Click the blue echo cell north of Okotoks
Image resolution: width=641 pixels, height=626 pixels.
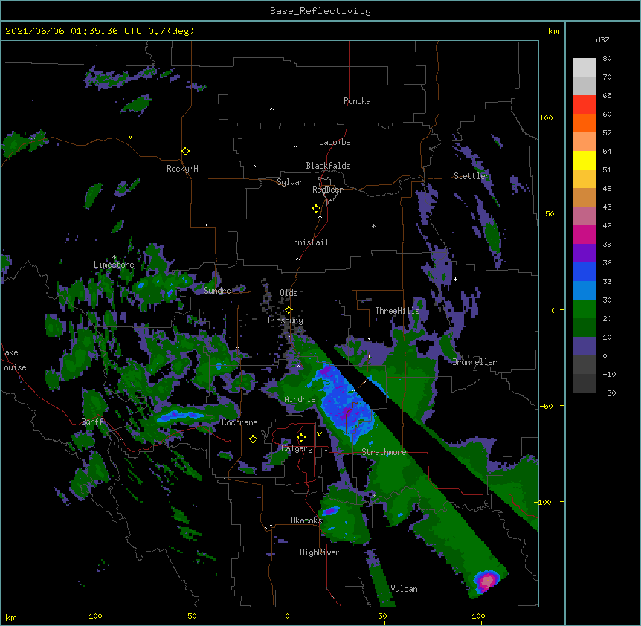click(x=330, y=512)
